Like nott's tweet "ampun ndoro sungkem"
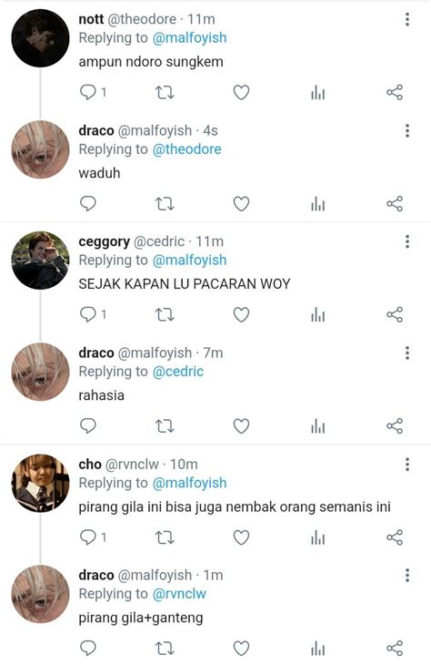The height and width of the screenshot is (665, 431). pyautogui.click(x=241, y=92)
